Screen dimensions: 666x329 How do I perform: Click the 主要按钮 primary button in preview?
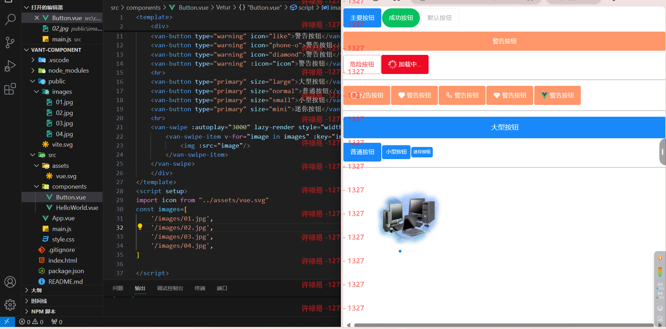[x=362, y=18]
